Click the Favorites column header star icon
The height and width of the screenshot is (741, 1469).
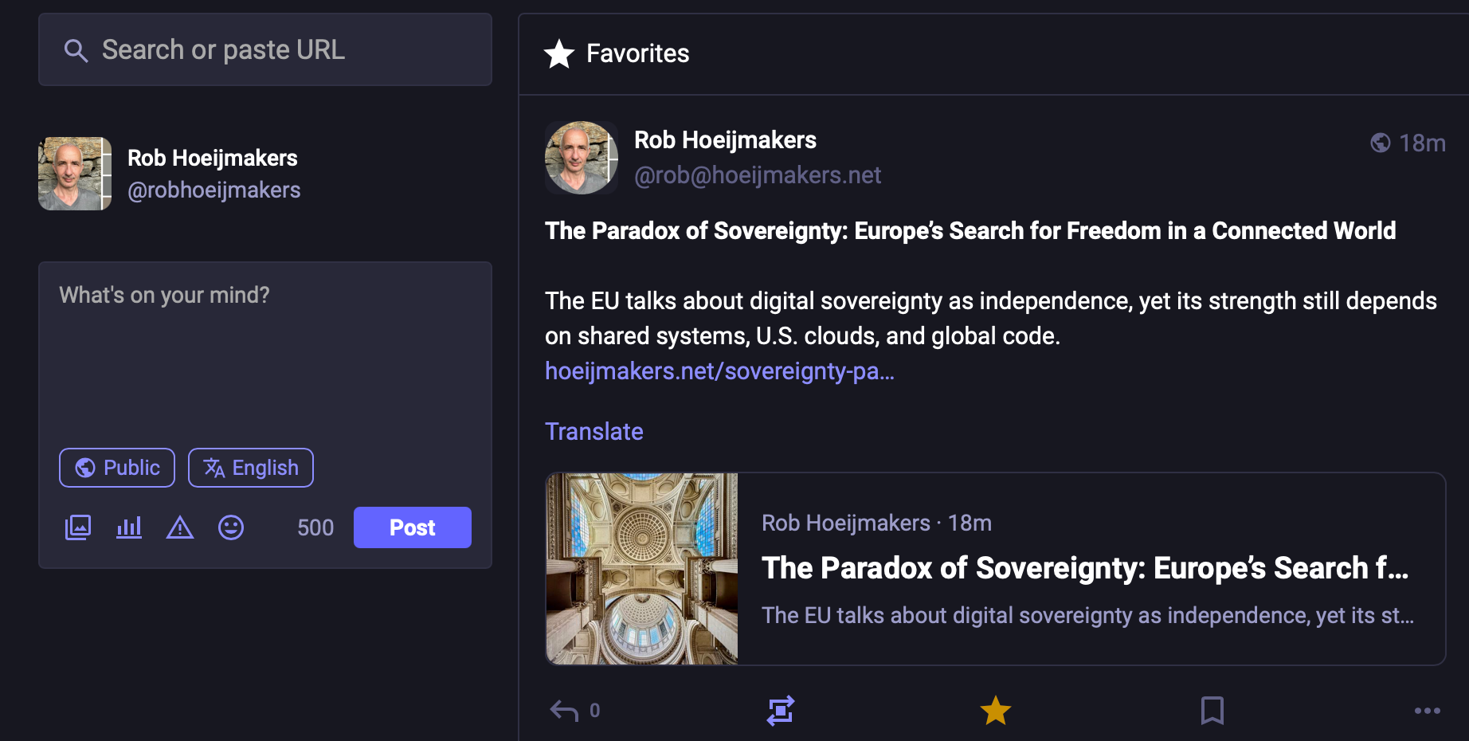[x=559, y=53]
